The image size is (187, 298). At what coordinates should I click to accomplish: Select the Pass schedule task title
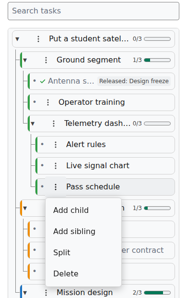click(93, 186)
